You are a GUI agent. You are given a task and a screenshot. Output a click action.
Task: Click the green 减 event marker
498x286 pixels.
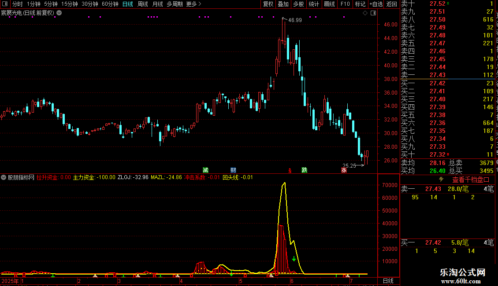click(x=205, y=170)
